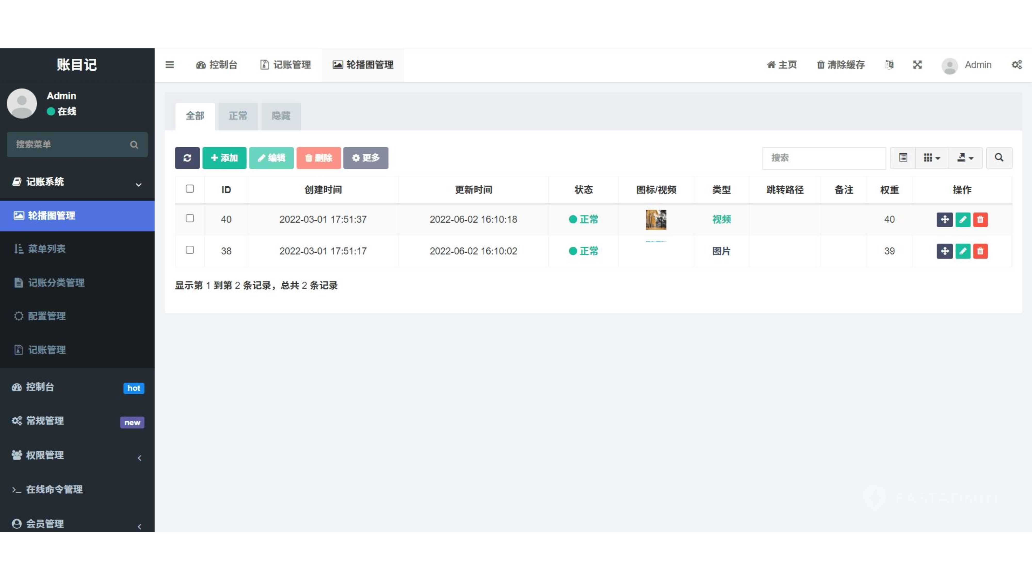Select all rows with header checkbox
Viewport: 1032px width, 580px height.
(x=190, y=188)
